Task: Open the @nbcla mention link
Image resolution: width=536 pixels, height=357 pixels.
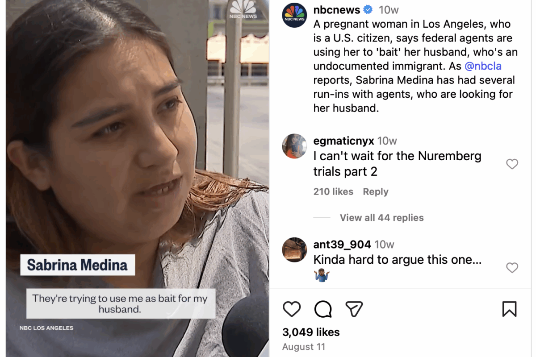Action: pyautogui.click(x=483, y=66)
